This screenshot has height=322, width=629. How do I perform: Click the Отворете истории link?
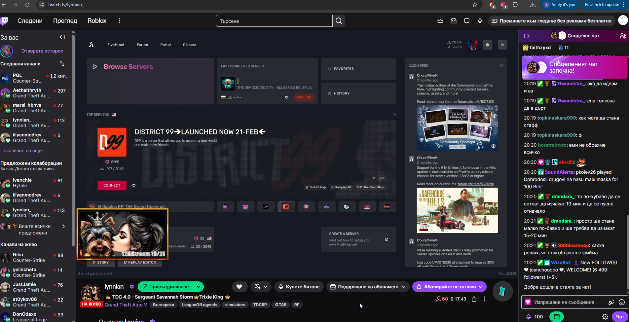[x=42, y=51]
